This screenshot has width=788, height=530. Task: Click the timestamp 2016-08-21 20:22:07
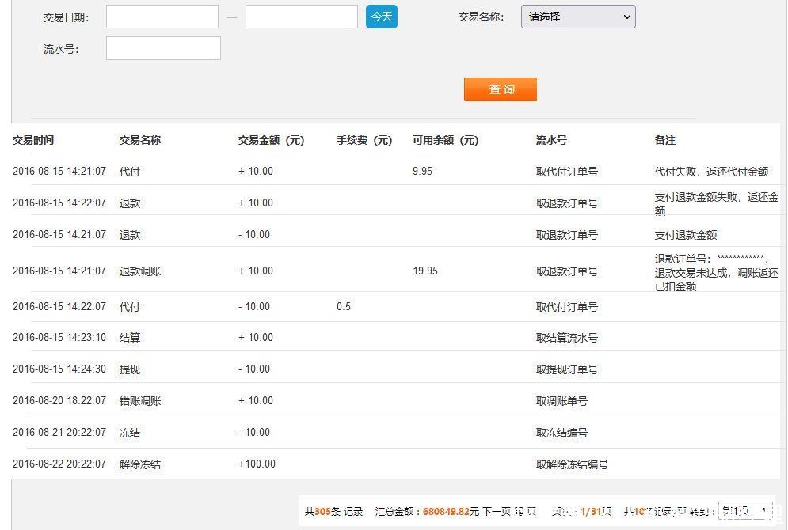tap(59, 432)
